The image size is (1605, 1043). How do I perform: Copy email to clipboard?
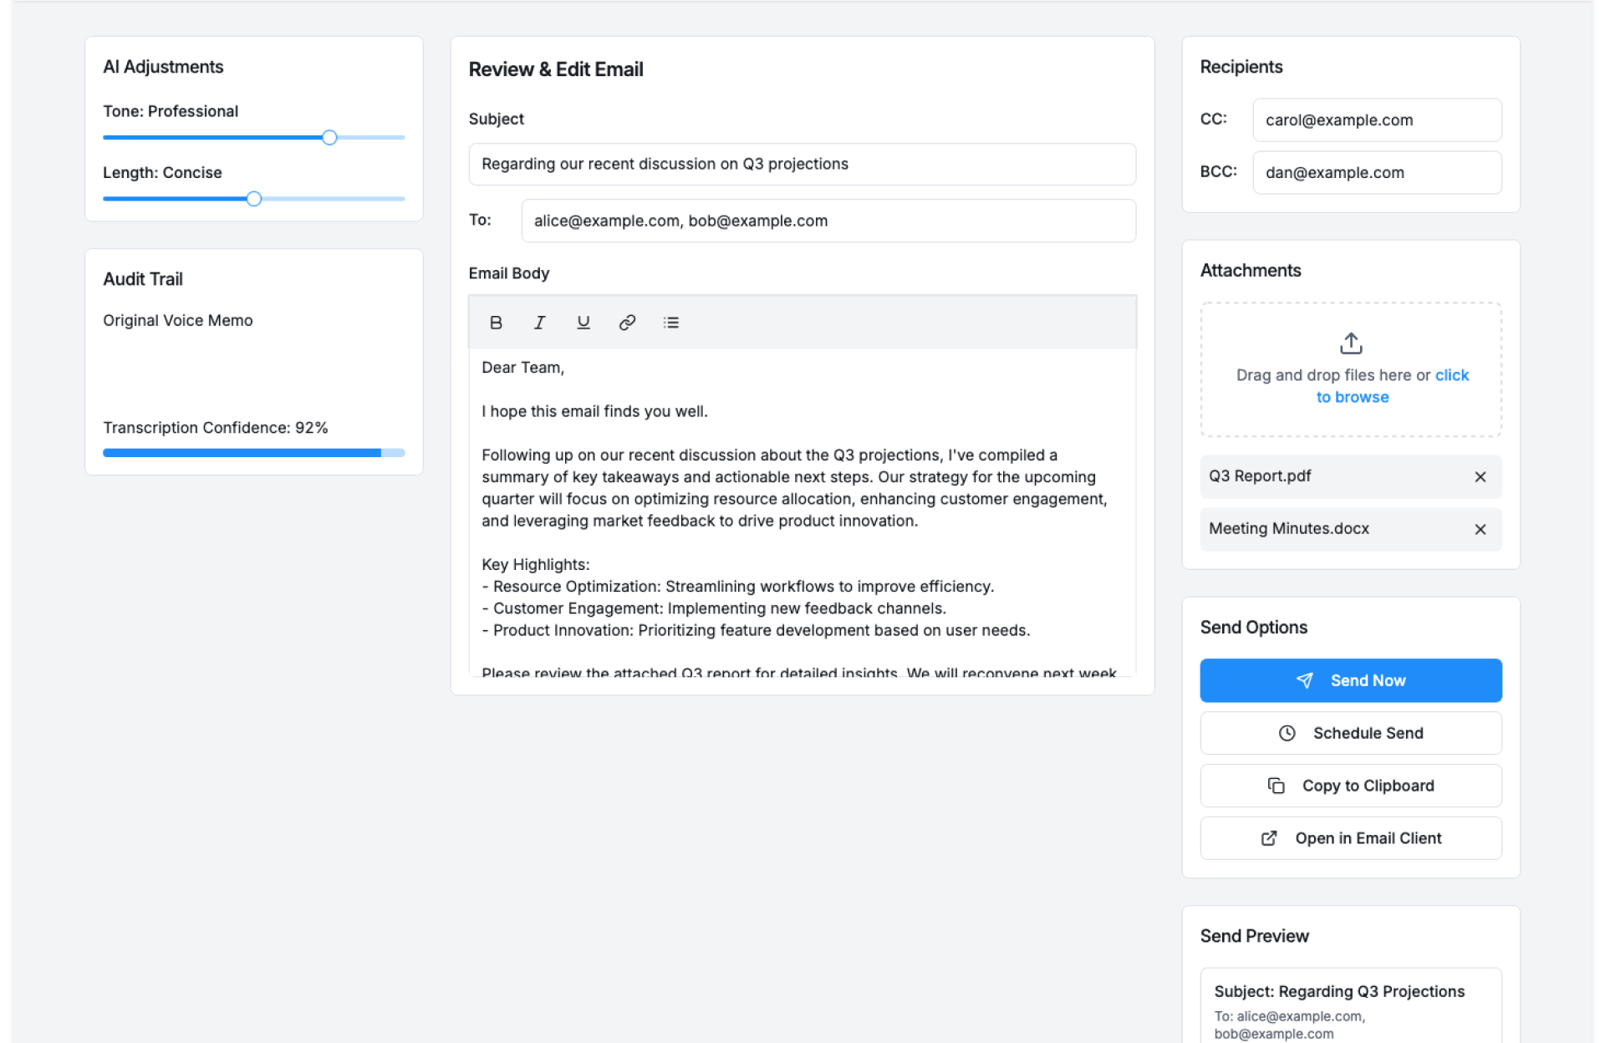coord(1350,786)
